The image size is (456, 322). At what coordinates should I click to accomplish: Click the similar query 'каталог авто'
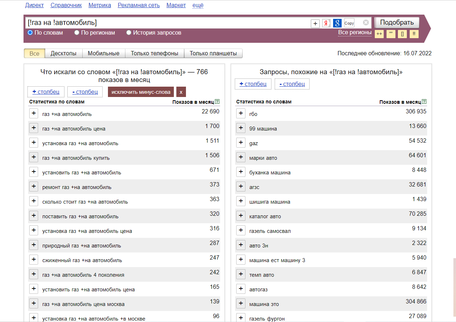(265, 216)
